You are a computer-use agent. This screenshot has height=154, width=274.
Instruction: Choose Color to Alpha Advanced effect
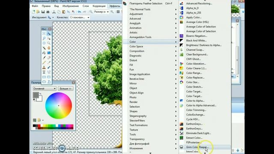[205, 106]
